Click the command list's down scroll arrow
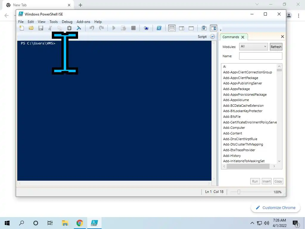Viewport: 305px width, 229px height. pyautogui.click(x=279, y=161)
